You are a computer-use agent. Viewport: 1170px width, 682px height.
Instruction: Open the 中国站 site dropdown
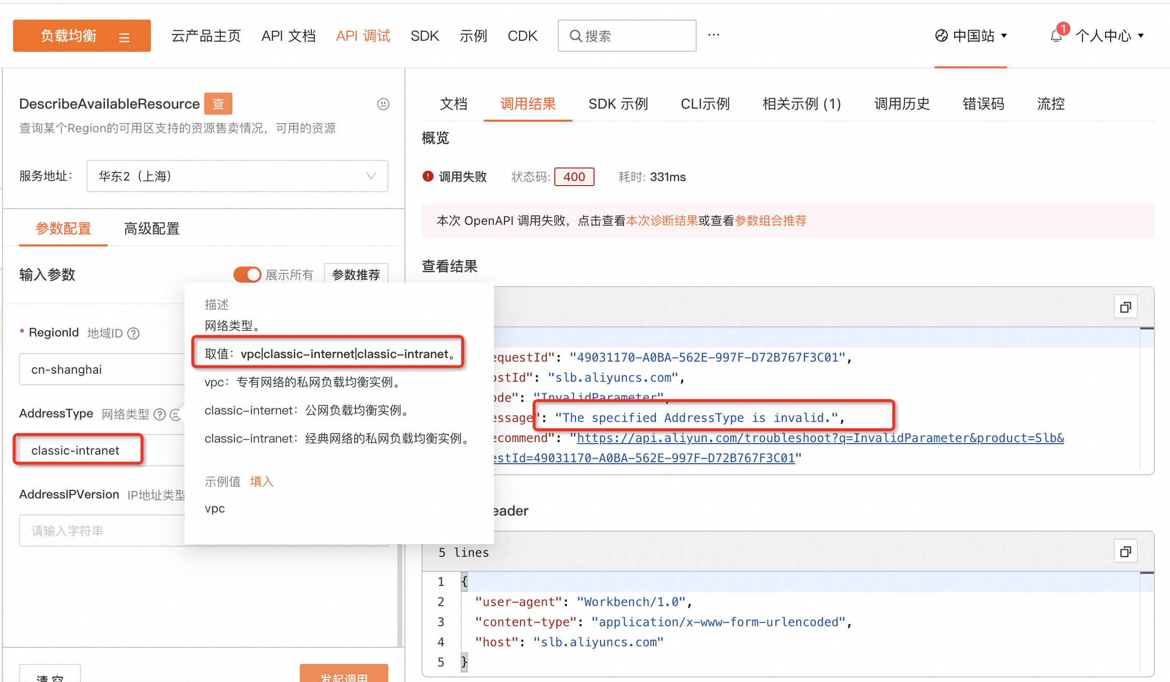point(971,36)
